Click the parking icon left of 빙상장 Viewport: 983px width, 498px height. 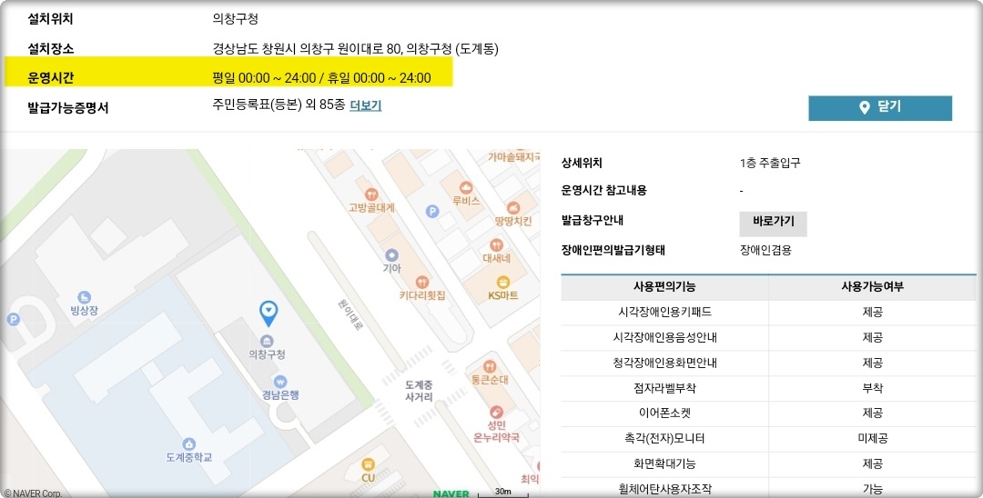(x=13, y=319)
